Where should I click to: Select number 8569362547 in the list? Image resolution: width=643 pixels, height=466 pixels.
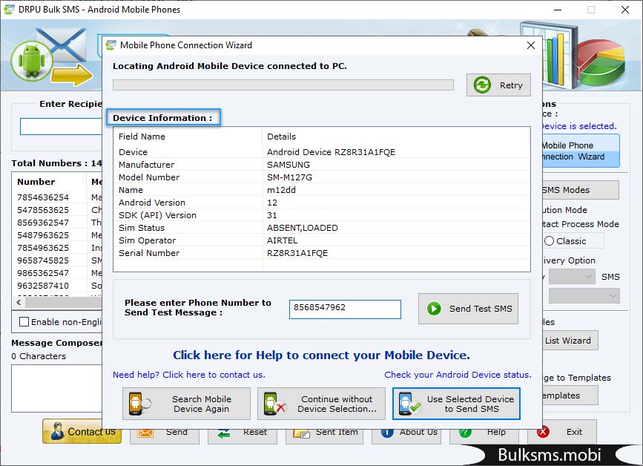pyautogui.click(x=43, y=223)
